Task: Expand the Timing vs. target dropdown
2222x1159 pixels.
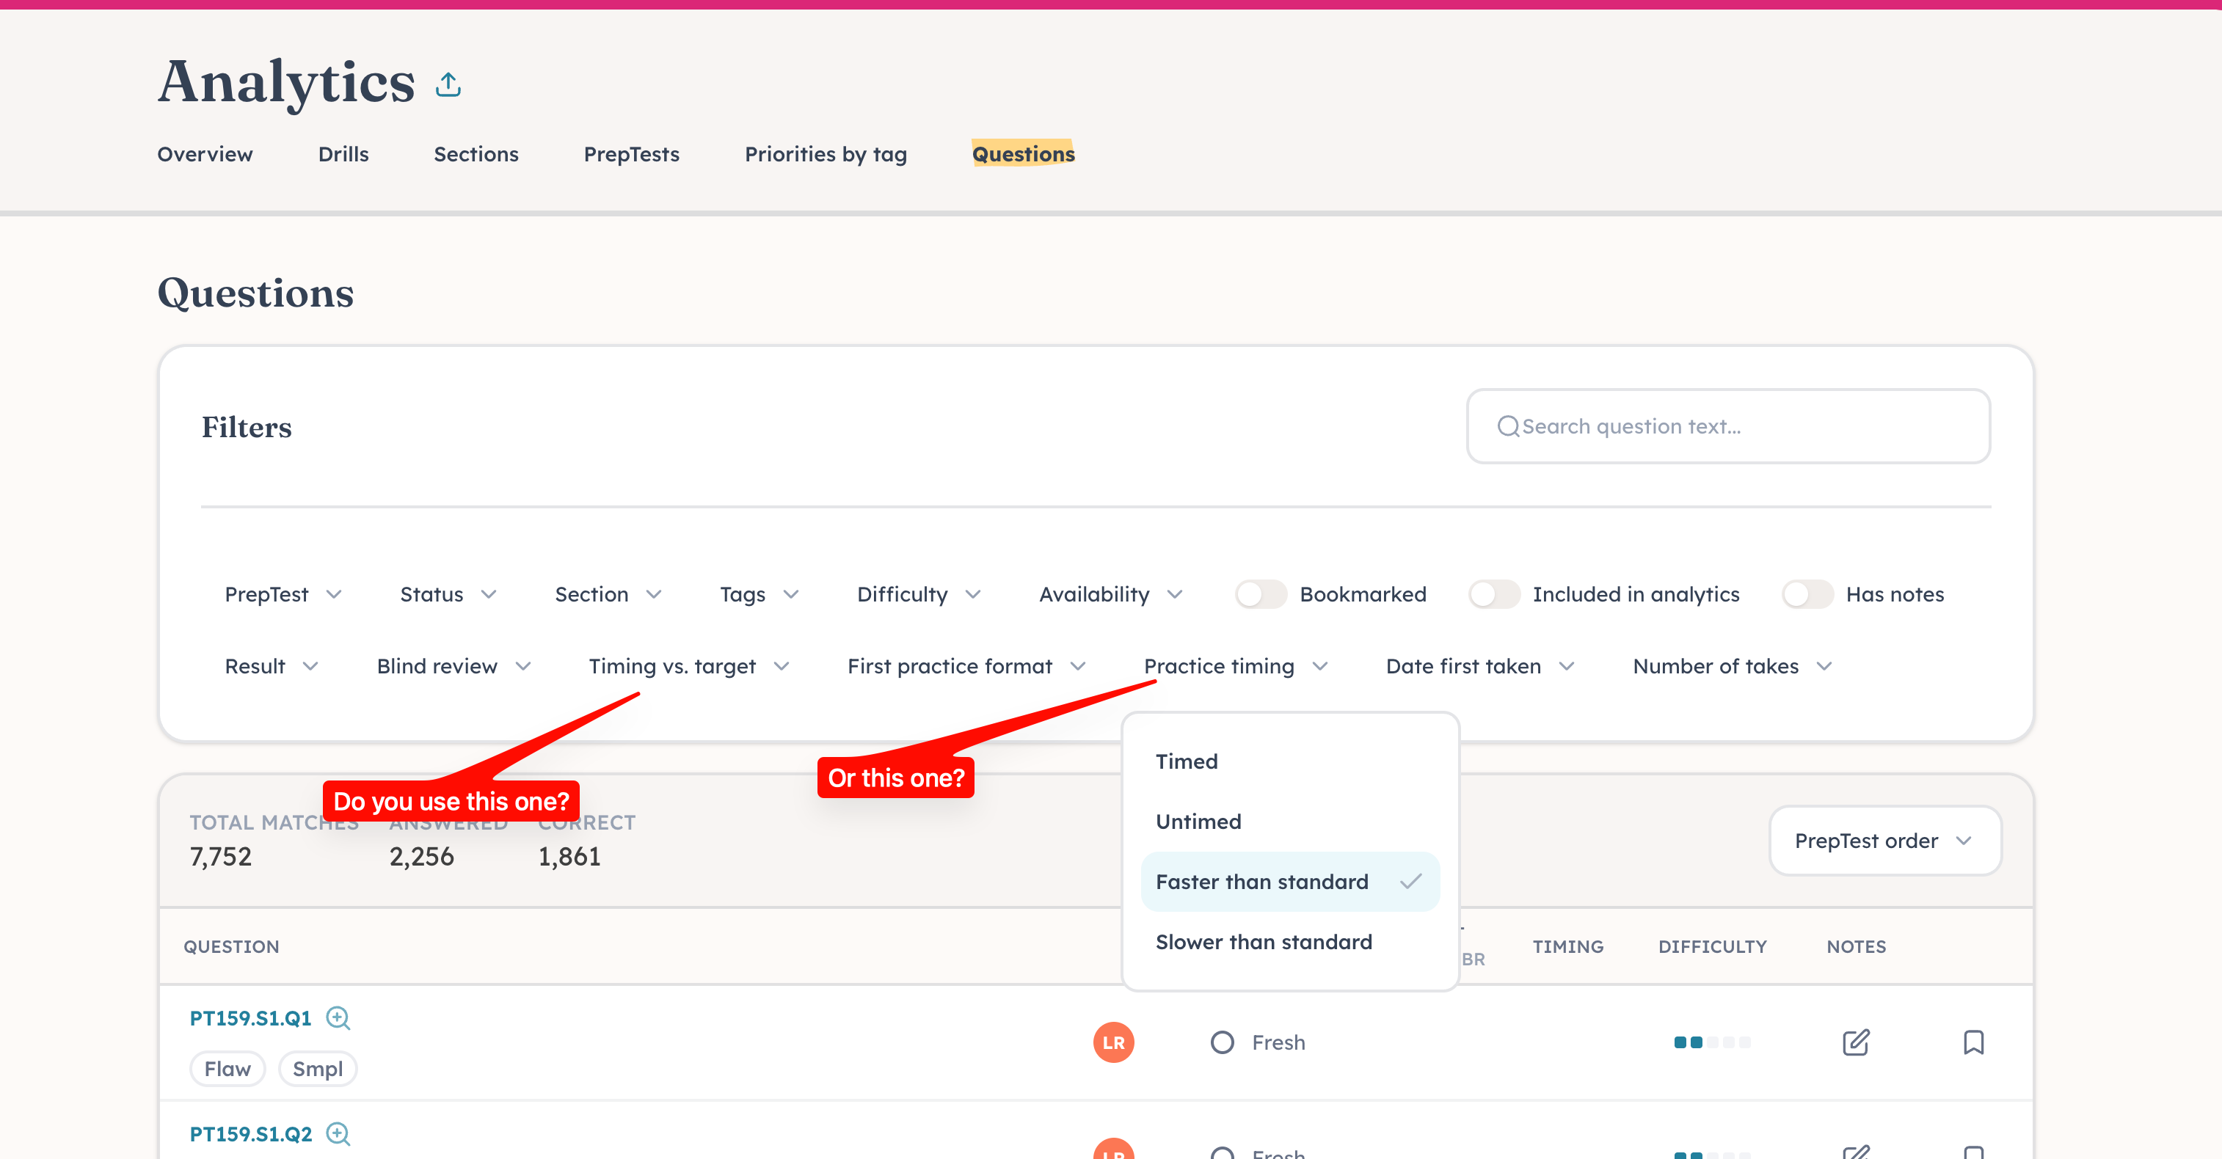Action: pyautogui.click(x=688, y=667)
